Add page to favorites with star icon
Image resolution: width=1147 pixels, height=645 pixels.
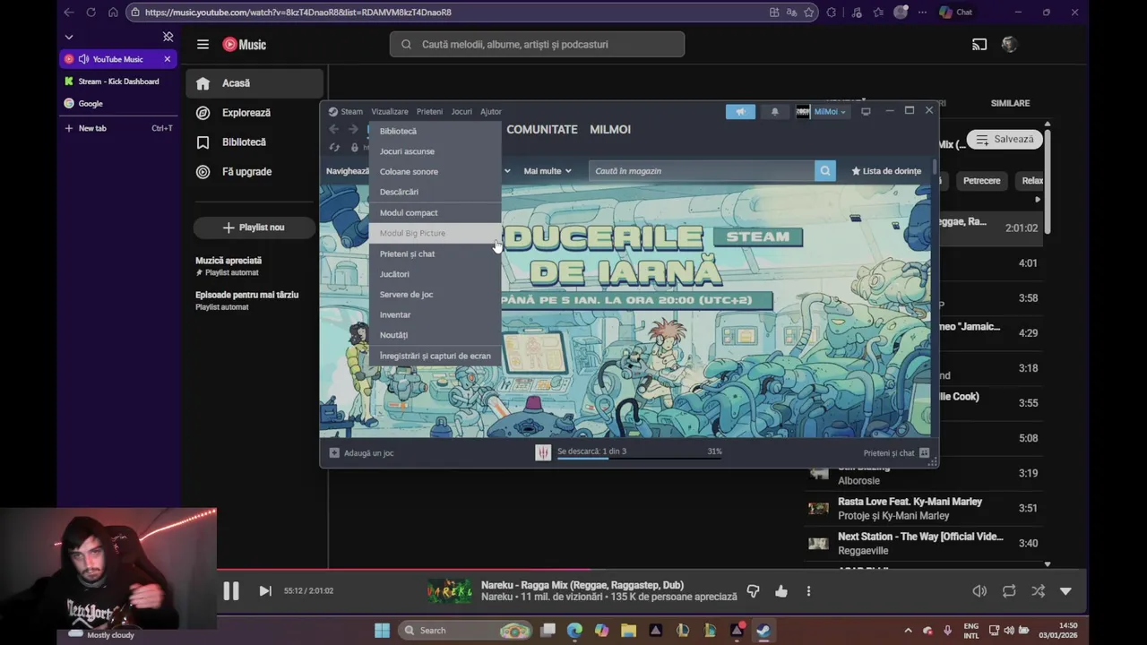pos(809,13)
